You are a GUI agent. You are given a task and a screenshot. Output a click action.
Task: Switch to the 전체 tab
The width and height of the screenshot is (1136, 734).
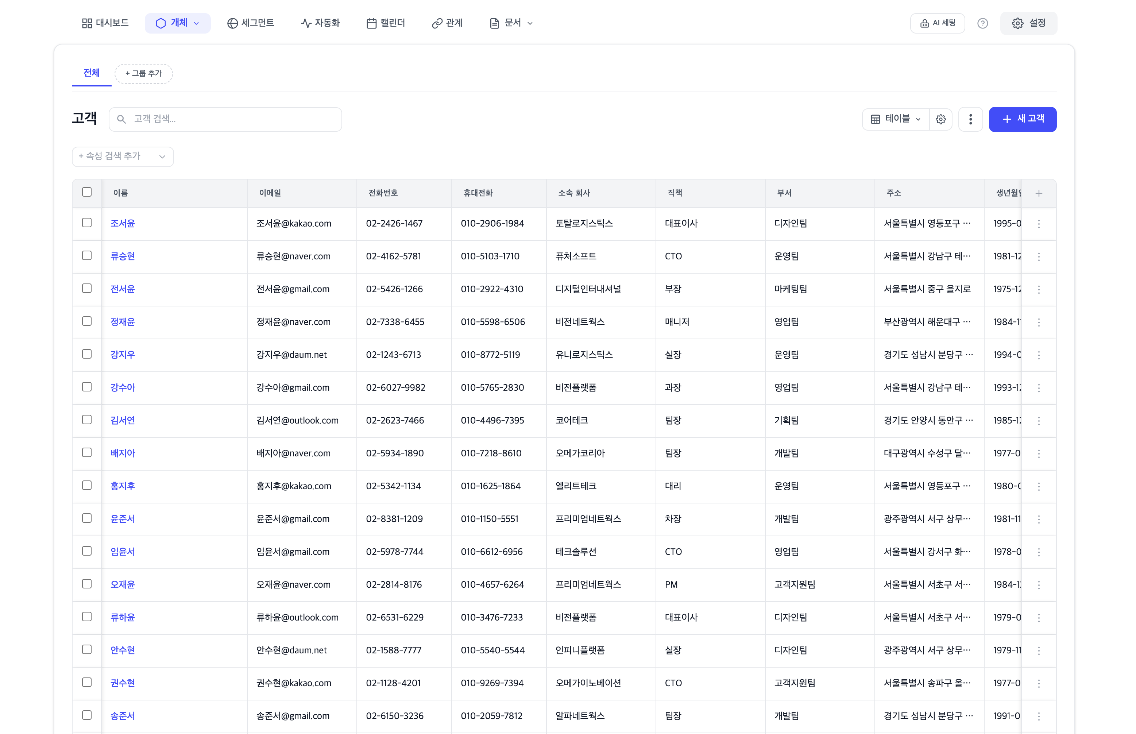pos(91,73)
